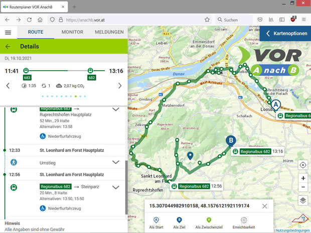Go to browser home page
This screenshot has width=311, height=233.
pyautogui.click(x=40, y=20)
